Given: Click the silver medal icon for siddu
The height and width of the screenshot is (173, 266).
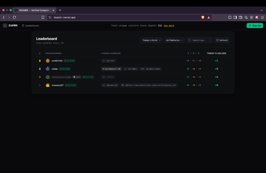Looking at the screenshot, I should 40,69.
